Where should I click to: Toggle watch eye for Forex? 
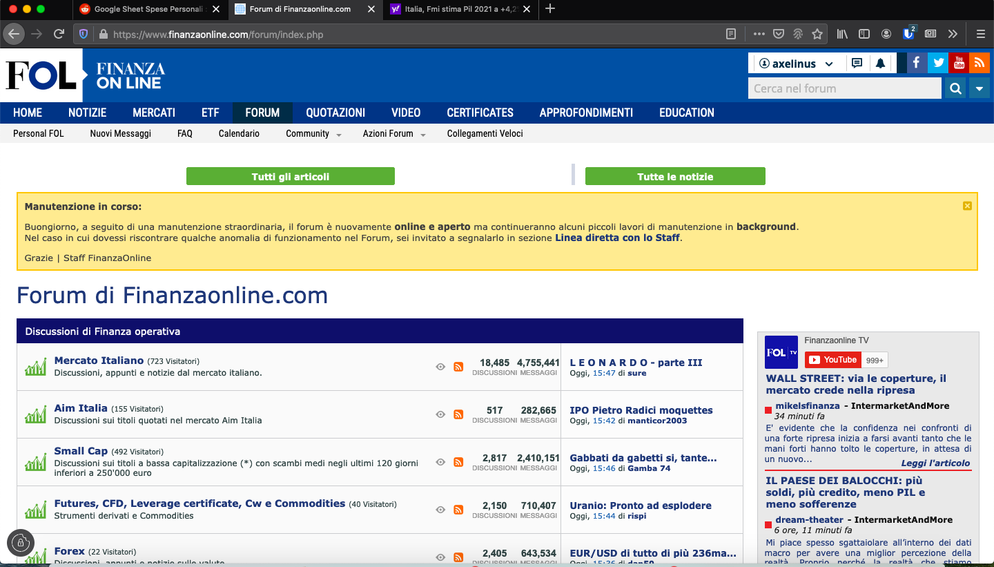pyautogui.click(x=440, y=557)
